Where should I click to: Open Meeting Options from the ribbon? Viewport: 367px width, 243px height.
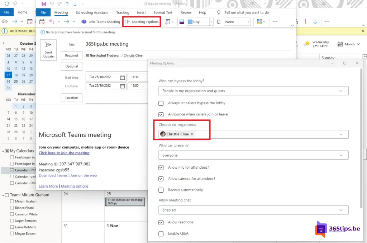[x=141, y=21]
